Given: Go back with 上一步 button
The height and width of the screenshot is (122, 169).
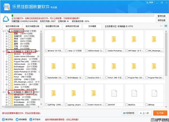Looking at the screenshot, I should (145, 113).
